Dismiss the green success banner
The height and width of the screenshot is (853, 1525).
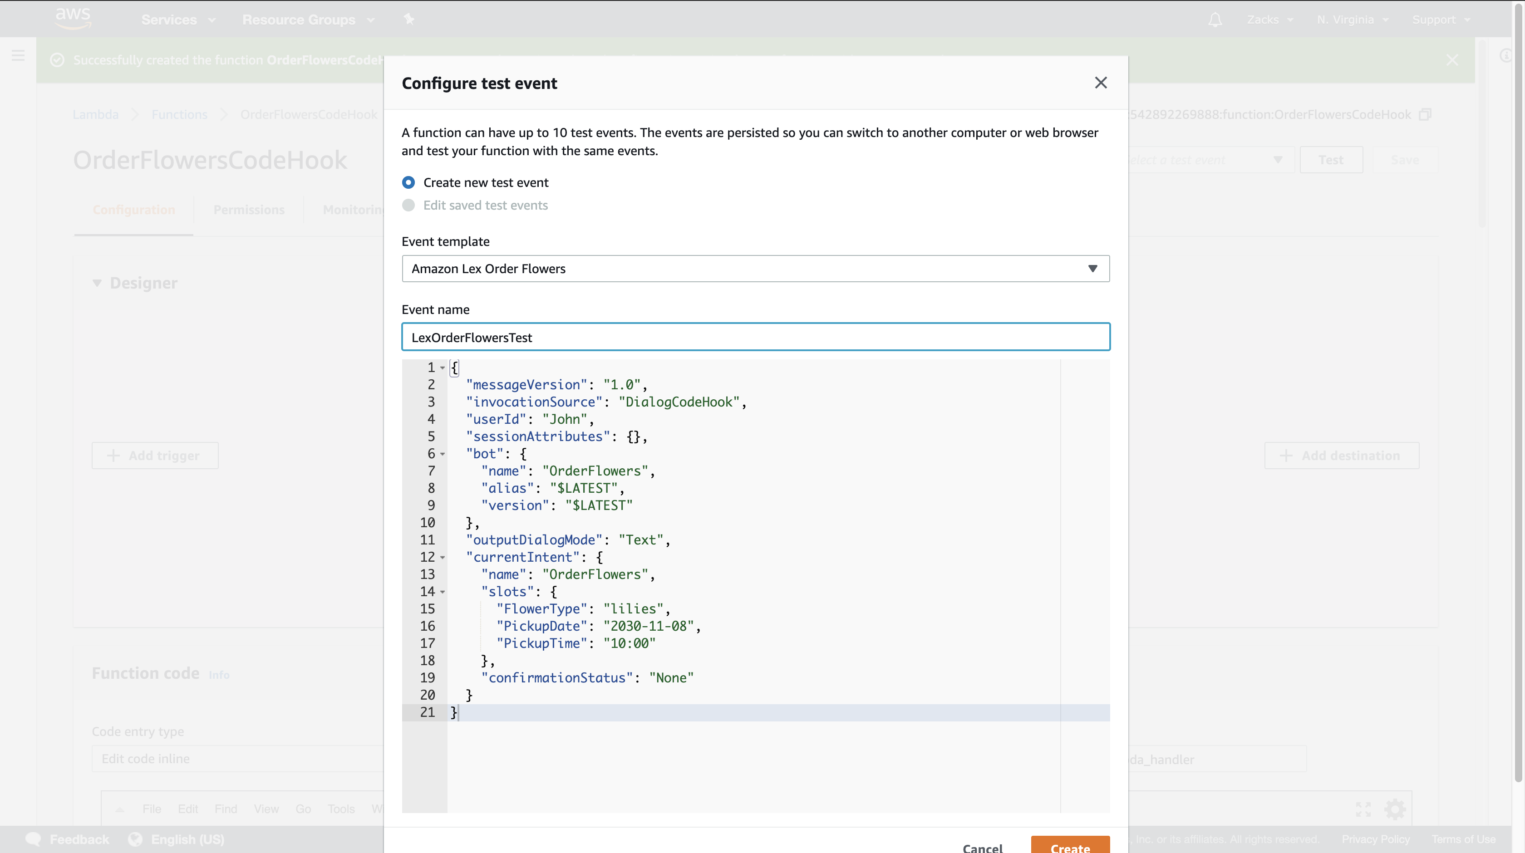click(1451, 60)
